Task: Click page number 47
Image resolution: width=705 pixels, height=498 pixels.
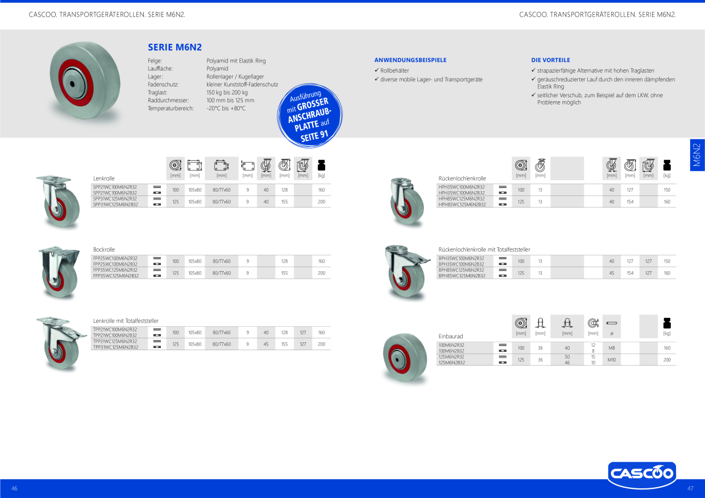Action: click(691, 489)
